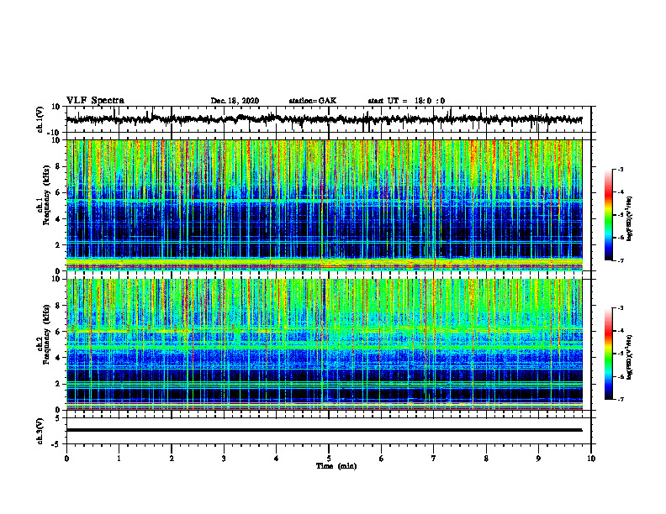Click the "Time (min)" x-axis label
666x514 pixels.
tap(336, 466)
